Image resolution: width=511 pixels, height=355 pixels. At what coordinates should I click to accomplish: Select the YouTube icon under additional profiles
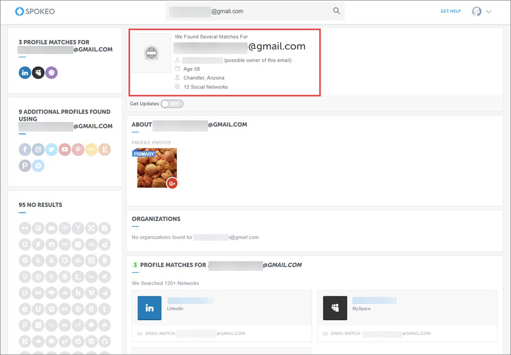pyautogui.click(x=65, y=149)
